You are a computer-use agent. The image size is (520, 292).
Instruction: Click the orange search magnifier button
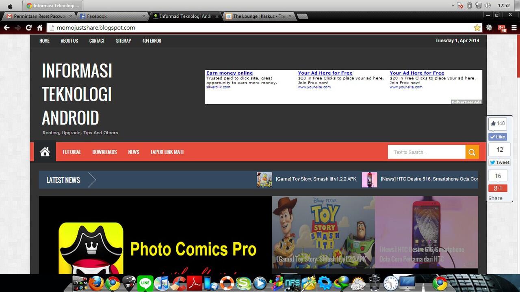pos(472,152)
